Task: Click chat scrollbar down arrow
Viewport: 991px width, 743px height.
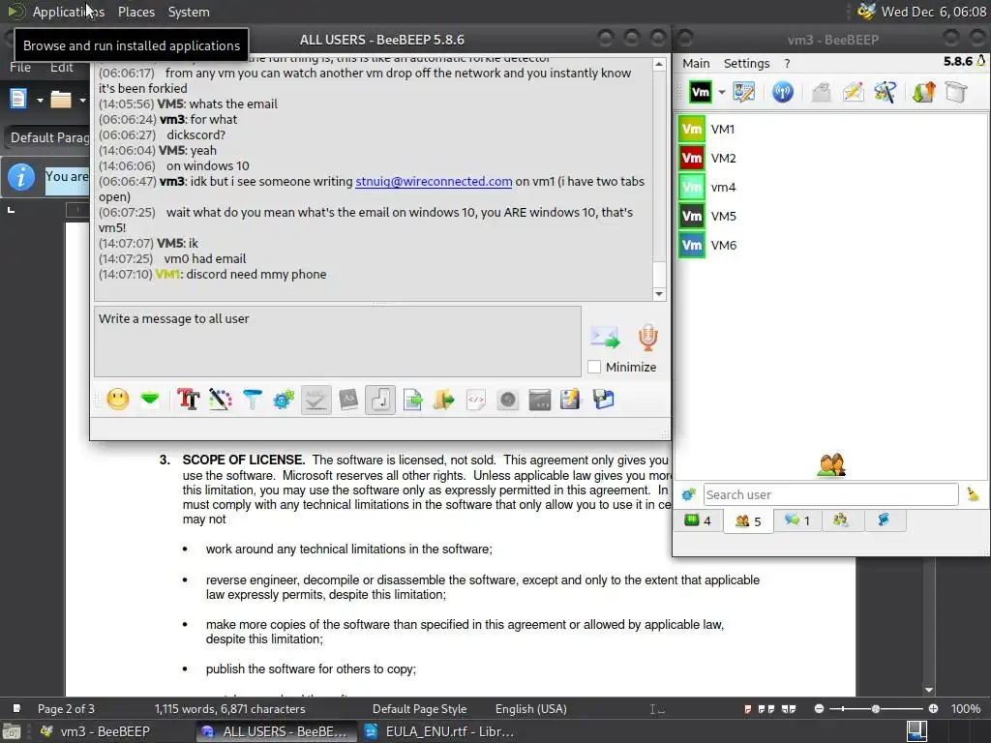Action: pyautogui.click(x=659, y=294)
